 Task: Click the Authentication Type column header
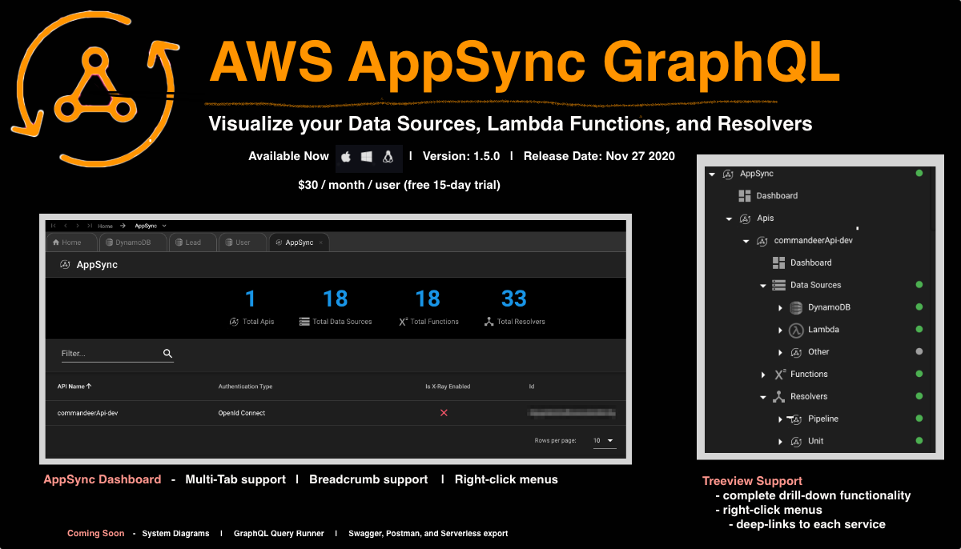click(x=245, y=387)
